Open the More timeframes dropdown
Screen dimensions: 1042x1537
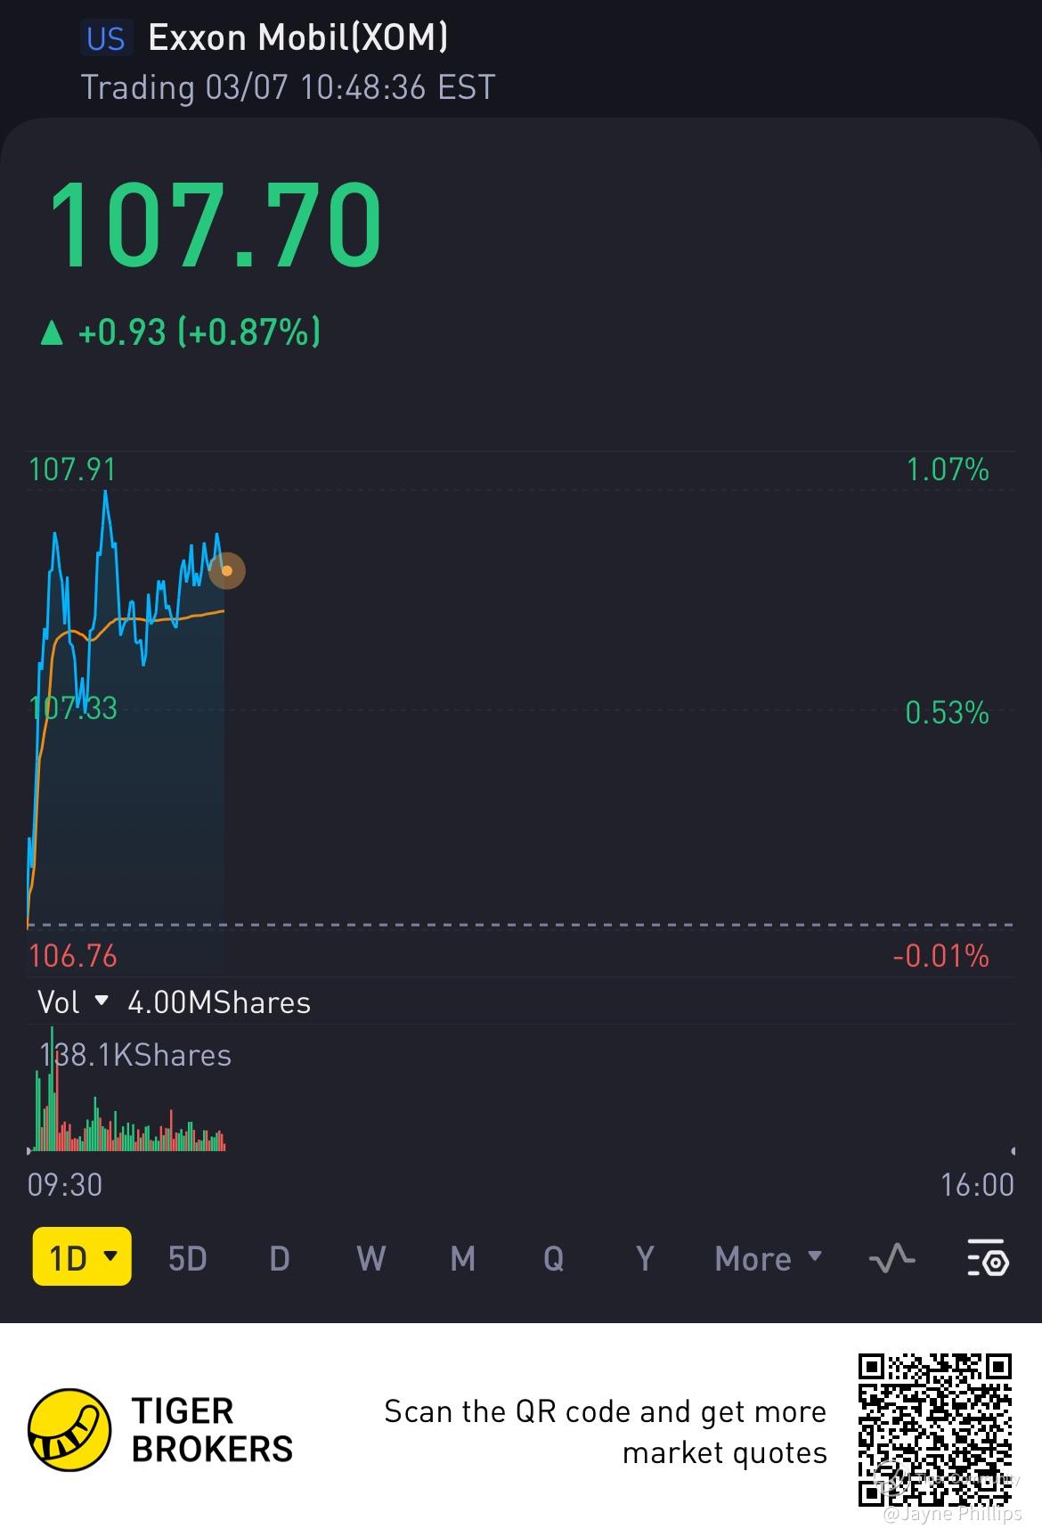tap(768, 1258)
